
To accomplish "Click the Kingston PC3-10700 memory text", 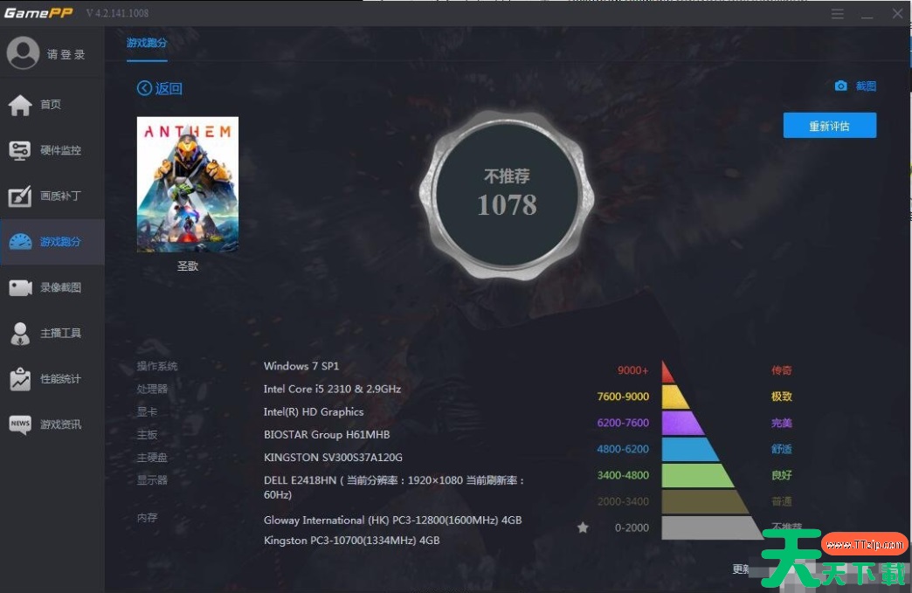I will click(x=352, y=540).
